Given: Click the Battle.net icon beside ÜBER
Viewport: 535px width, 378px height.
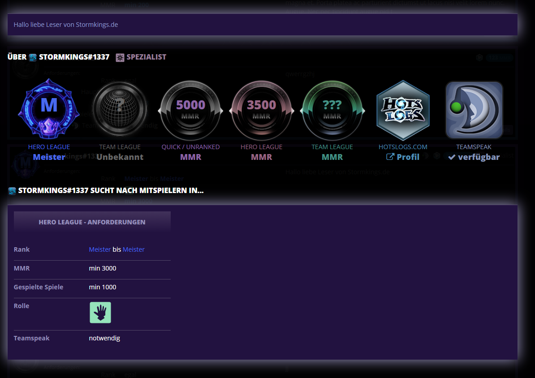Looking at the screenshot, I should 33,57.
